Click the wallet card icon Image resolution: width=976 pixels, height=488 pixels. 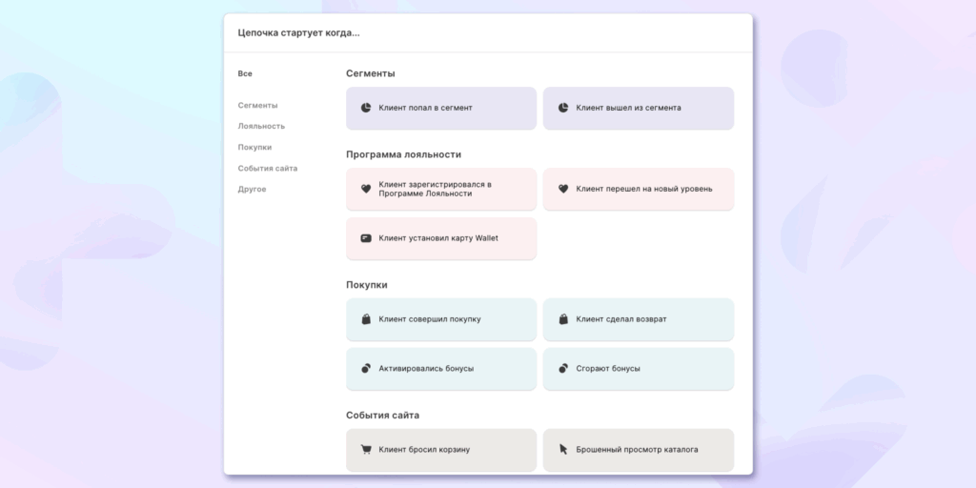[366, 238]
